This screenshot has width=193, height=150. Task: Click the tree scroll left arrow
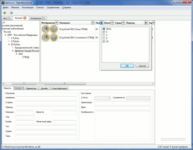[x=3, y=83]
